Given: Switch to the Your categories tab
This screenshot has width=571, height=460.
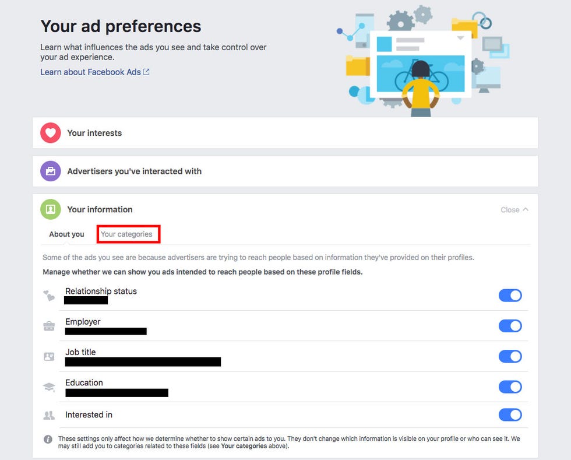Looking at the screenshot, I should click(x=126, y=234).
